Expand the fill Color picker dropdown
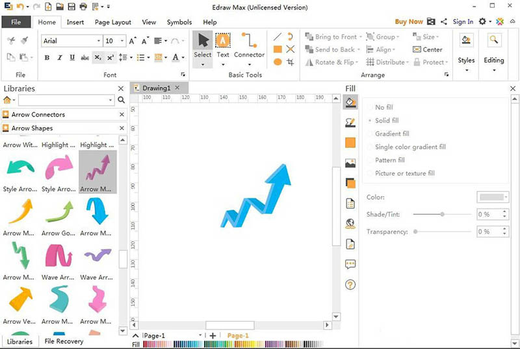Viewport: 520px width, 349px height. (493, 197)
